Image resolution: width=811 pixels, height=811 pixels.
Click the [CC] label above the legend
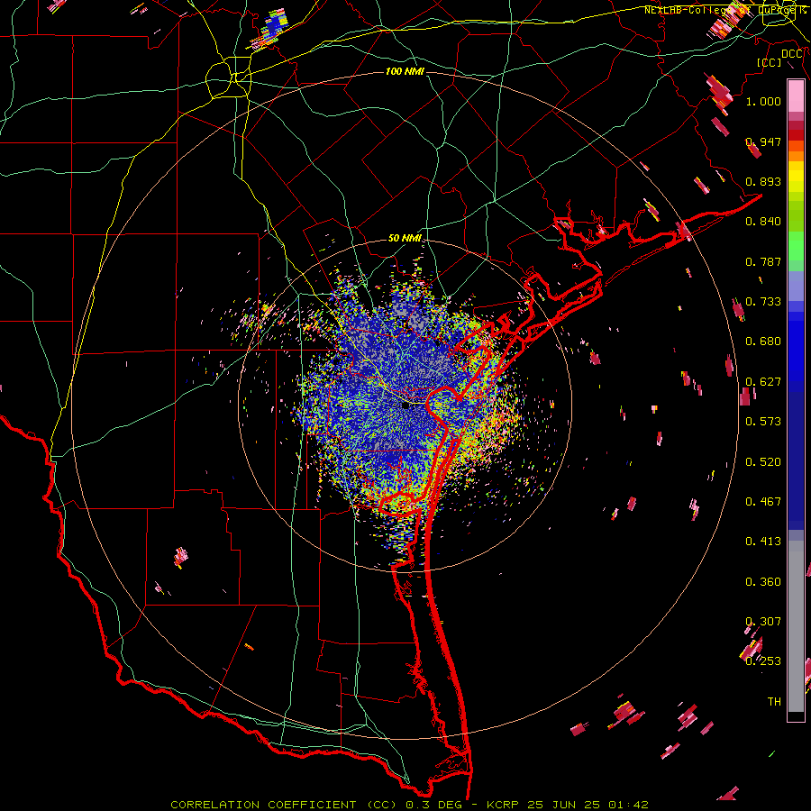[770, 62]
